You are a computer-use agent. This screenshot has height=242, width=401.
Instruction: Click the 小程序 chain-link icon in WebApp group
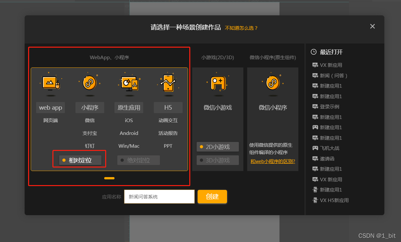point(90,83)
